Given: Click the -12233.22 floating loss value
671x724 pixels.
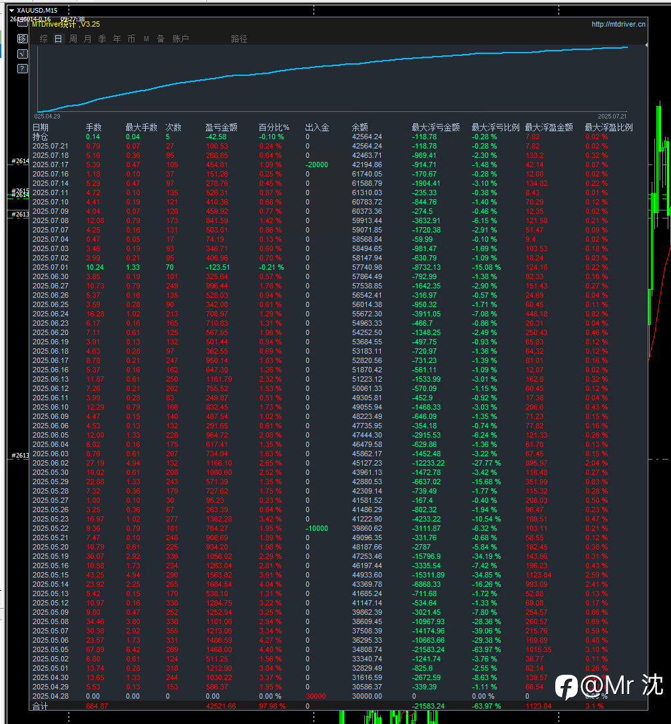Looking at the screenshot, I should coord(428,463).
